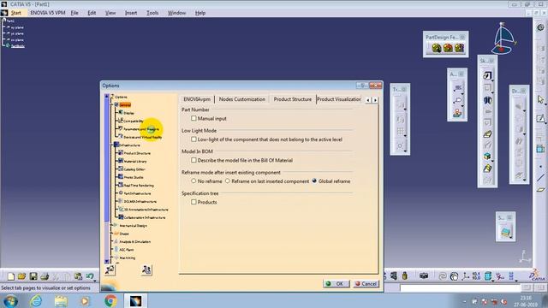Screen dimensions: 548x308
Task: Click the tab scroll left arrow
Action: click(x=368, y=100)
